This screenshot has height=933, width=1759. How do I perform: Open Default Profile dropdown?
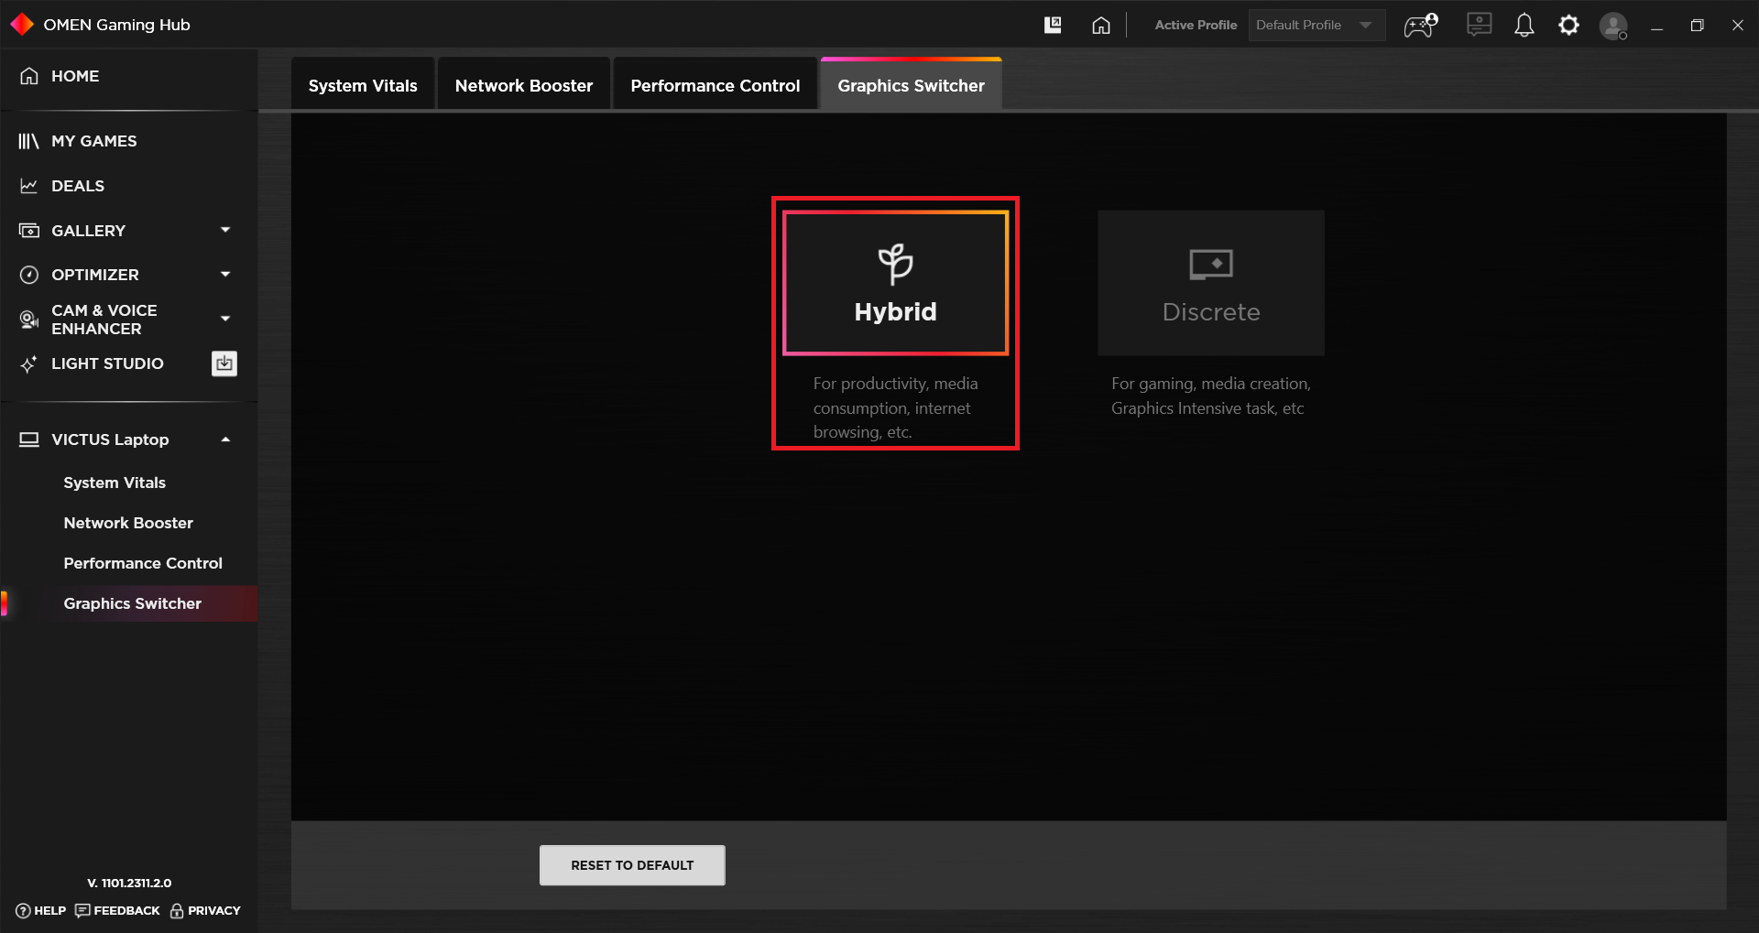[1316, 25]
